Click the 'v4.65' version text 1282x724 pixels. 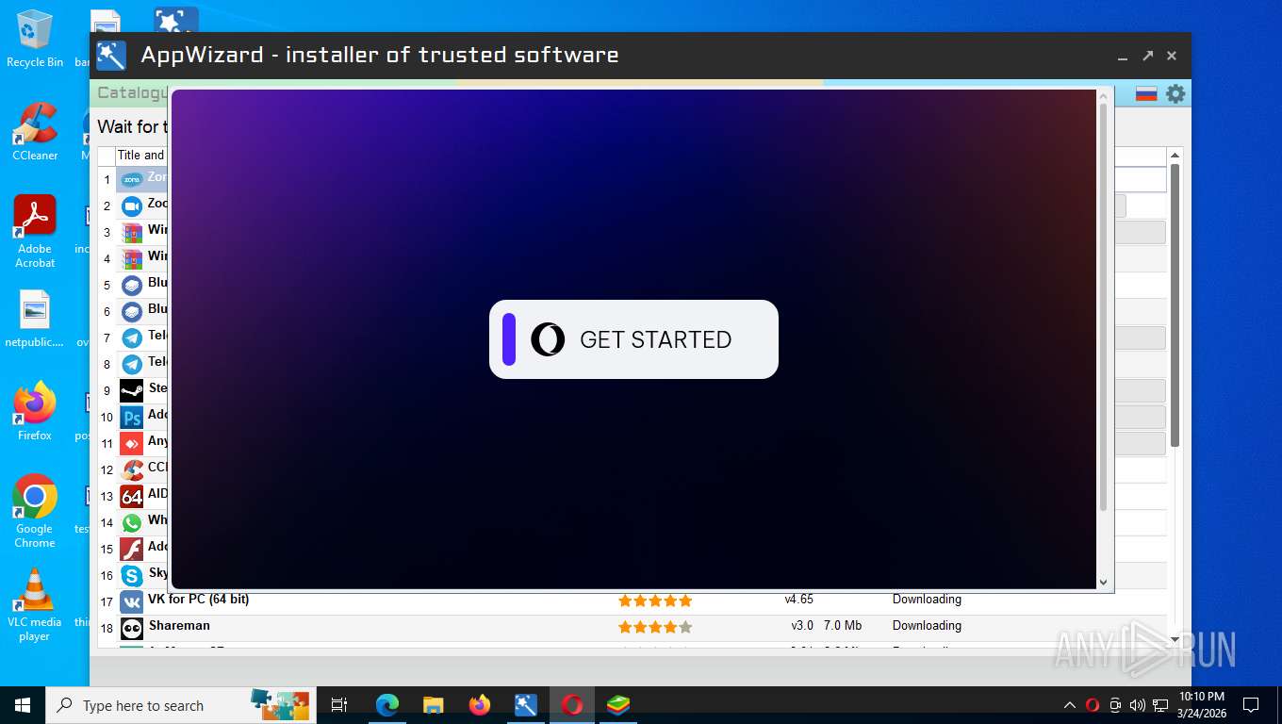(798, 600)
